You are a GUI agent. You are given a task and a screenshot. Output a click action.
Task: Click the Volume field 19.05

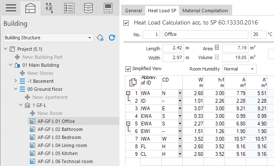coord(235,58)
